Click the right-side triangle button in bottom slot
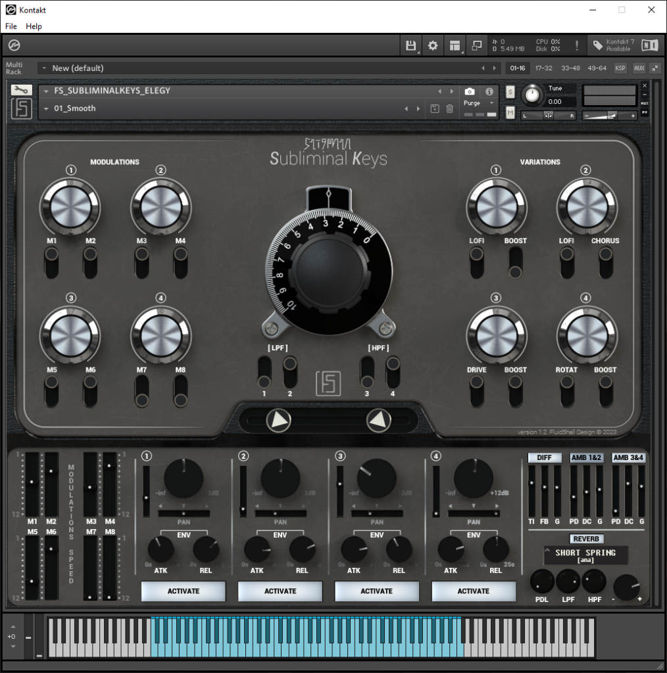 [378, 420]
